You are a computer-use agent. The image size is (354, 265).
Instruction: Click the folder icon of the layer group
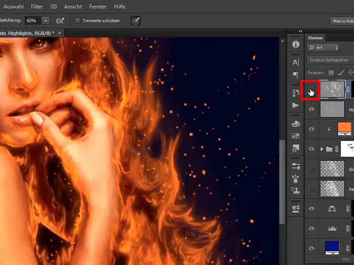[329, 149]
